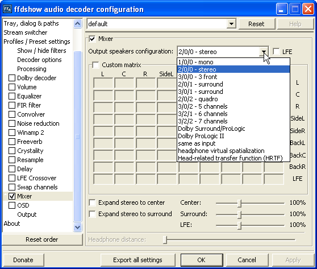The width and height of the screenshot is (317, 269).
Task: Enable the Freeverb checkbox
Action: tap(12, 142)
